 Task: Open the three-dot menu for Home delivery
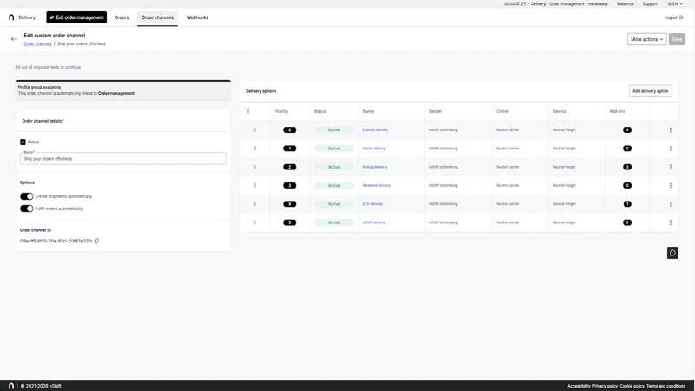coord(670,149)
